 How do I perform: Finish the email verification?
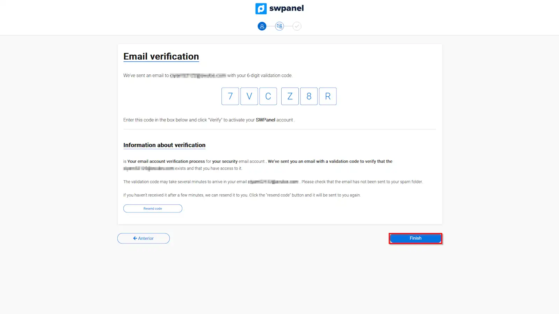tap(415, 238)
